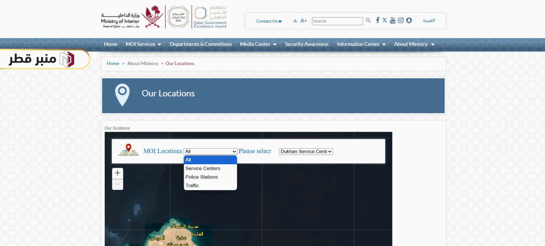545x246 pixels.
Task: Click the search magnifier icon
Action: pos(368,20)
